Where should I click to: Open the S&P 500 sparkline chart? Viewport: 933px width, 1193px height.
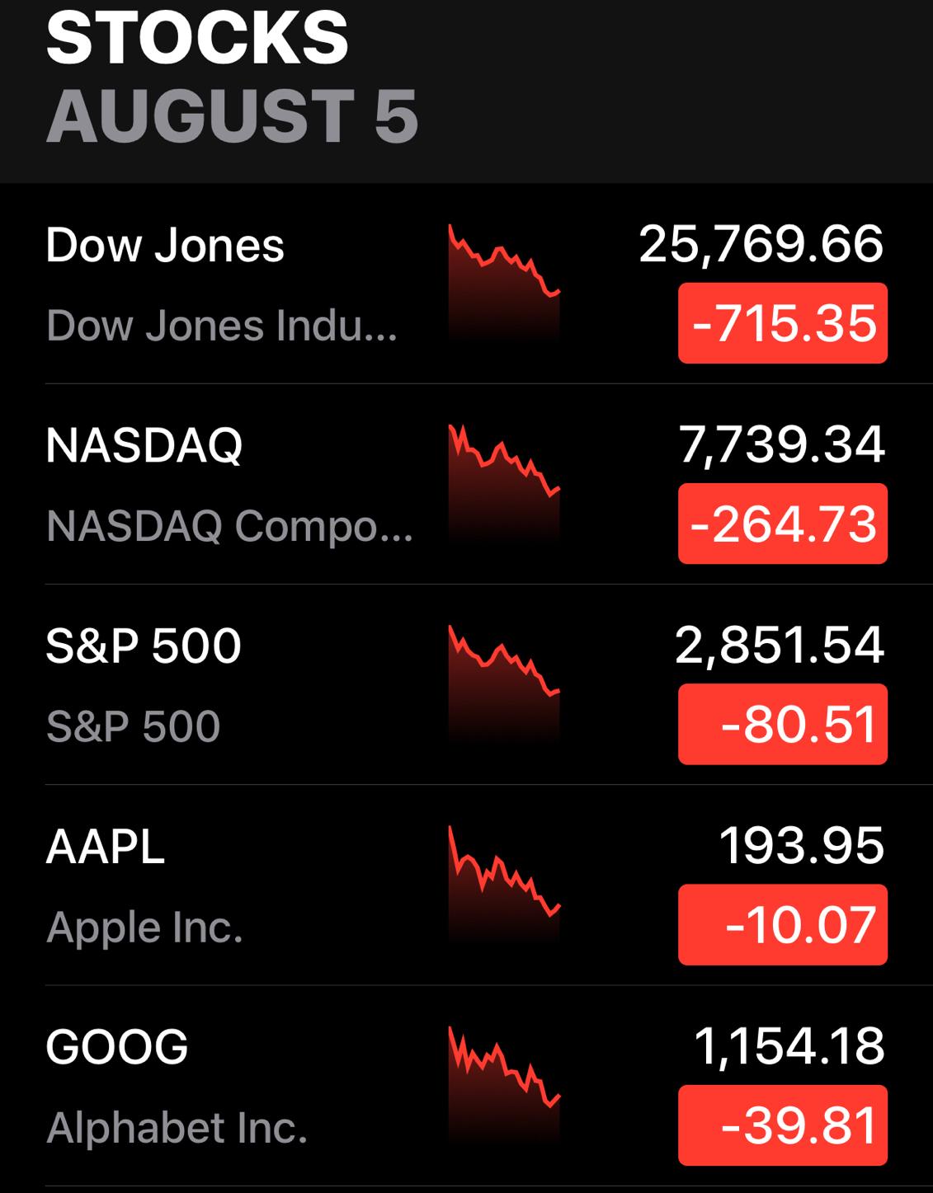click(x=504, y=681)
